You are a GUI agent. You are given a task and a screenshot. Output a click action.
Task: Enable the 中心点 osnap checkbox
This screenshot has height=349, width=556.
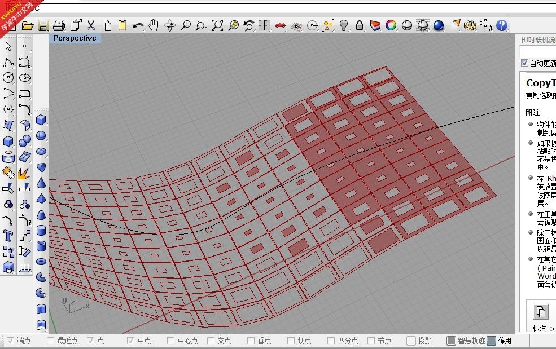(x=171, y=341)
